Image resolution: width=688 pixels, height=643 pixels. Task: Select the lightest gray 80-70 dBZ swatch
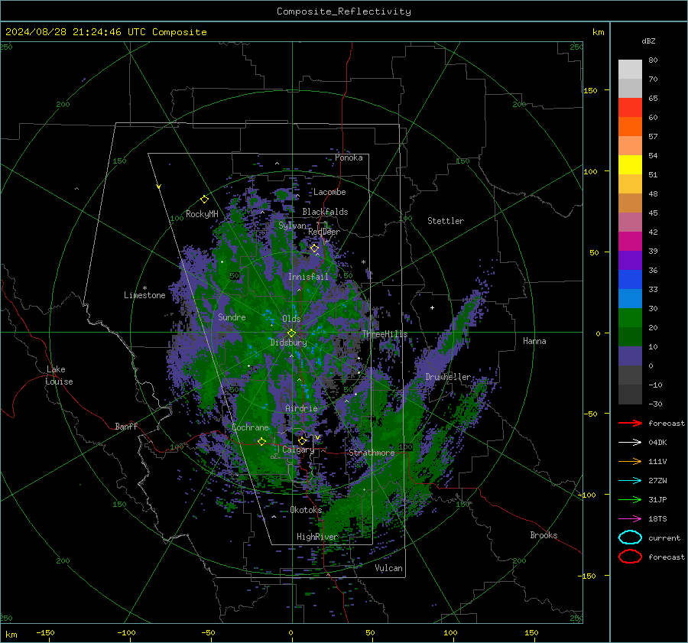(x=630, y=70)
